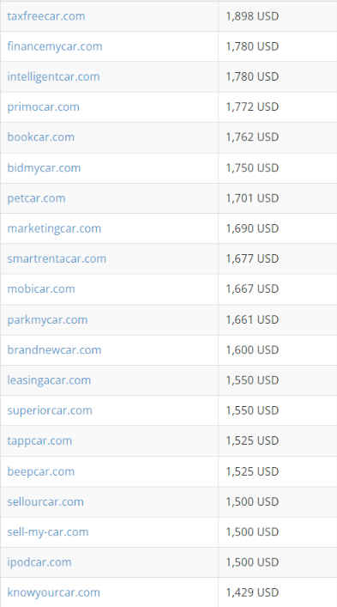
Task: Open the smartrentacar.com link
Action: pyautogui.click(x=57, y=258)
